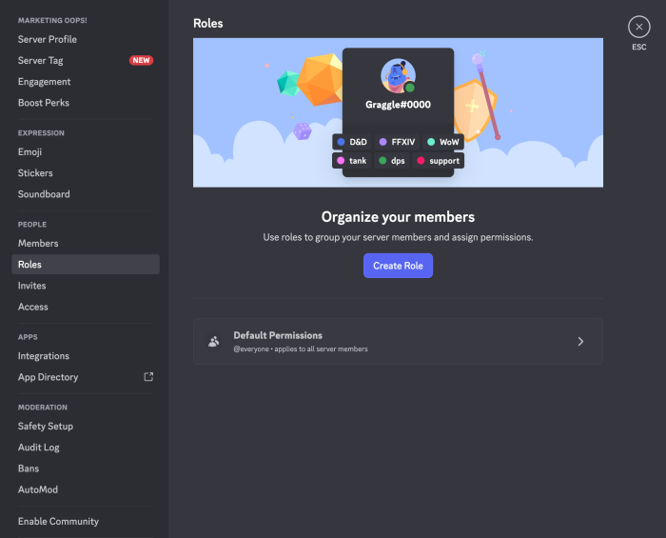Open the Emoji settings

29,152
